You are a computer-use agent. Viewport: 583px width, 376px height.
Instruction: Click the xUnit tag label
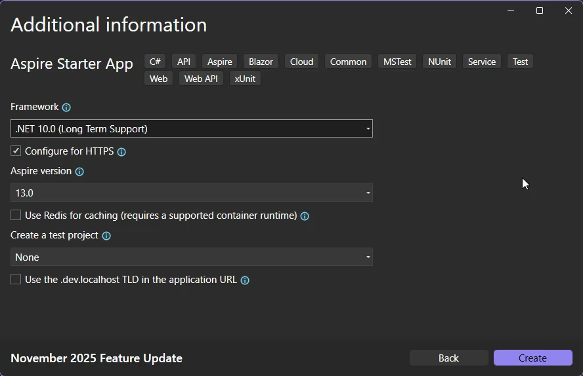(245, 79)
